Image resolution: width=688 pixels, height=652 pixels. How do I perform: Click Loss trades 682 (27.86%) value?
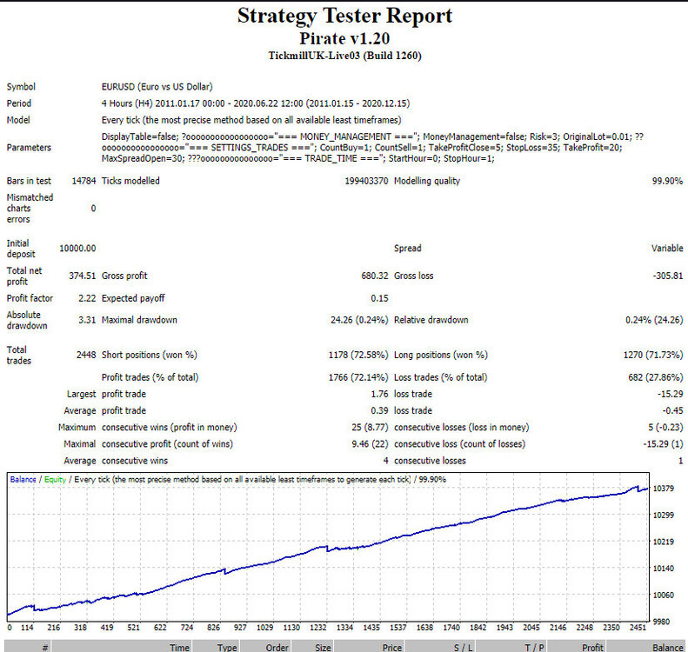[x=656, y=377]
